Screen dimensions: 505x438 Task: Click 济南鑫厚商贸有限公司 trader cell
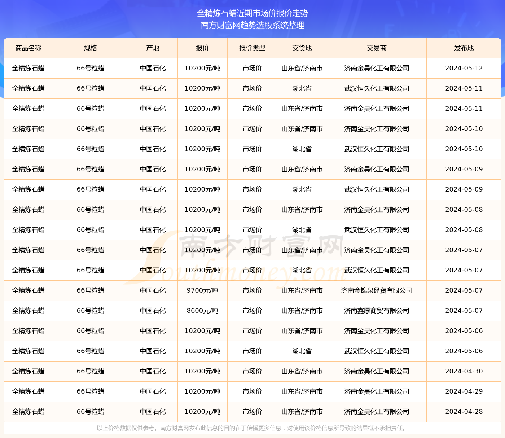coord(377,311)
